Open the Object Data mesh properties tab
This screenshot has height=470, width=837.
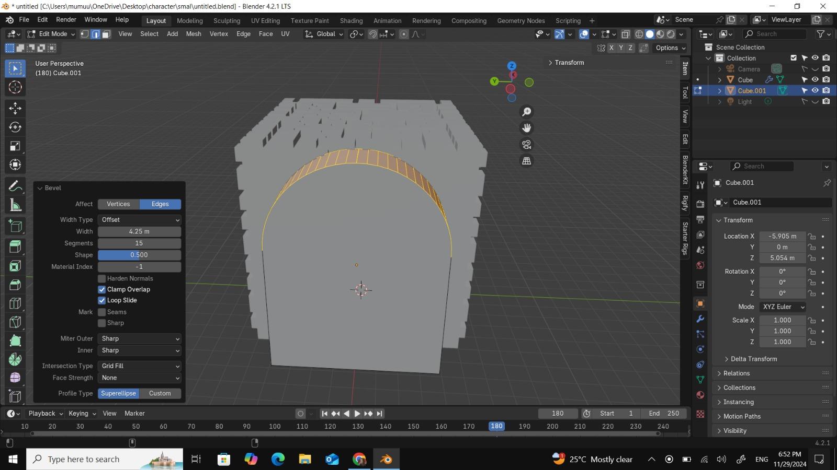point(700,380)
